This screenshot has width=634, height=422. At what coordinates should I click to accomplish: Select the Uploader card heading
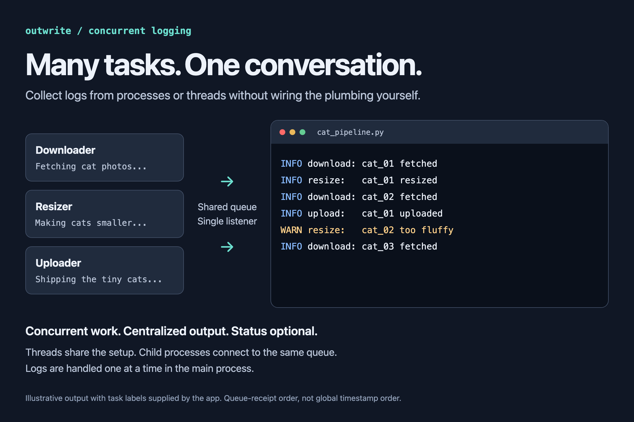pyautogui.click(x=58, y=263)
